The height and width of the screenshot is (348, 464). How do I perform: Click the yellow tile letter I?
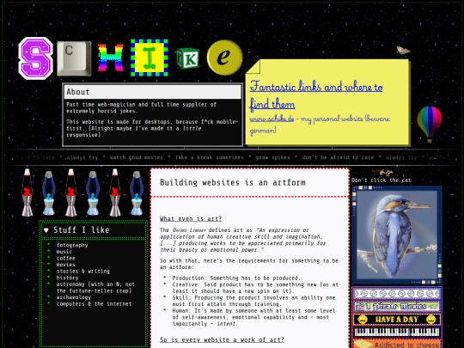coord(150,58)
